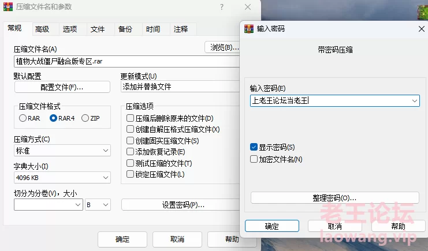Click the desktop icon at the top right corner

point(423,12)
